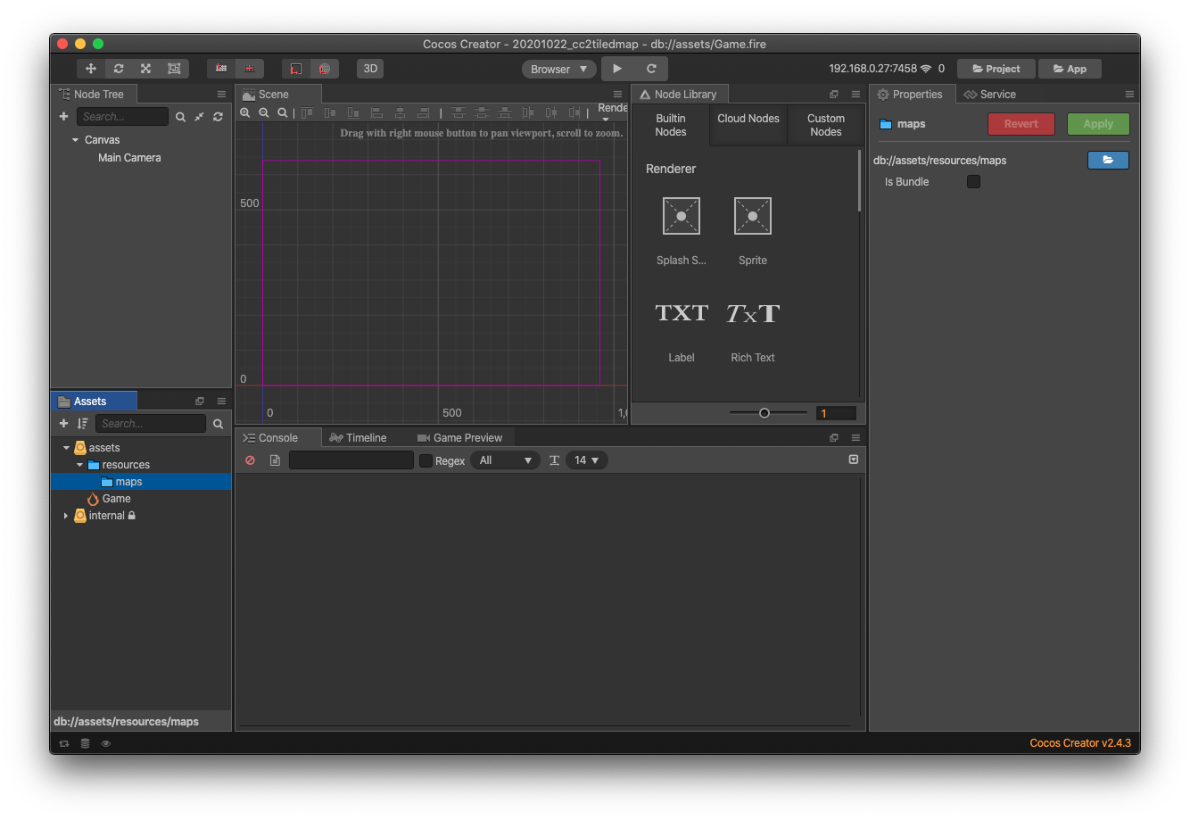
Task: Click the distribute top icon in Scene toolbar
Action: (459, 112)
